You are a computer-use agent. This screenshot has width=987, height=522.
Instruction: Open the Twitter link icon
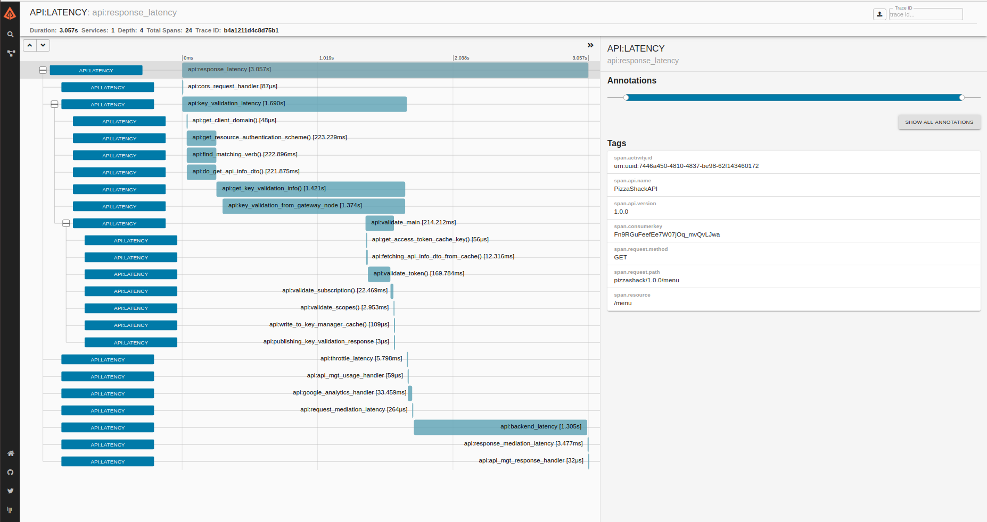tap(10, 491)
